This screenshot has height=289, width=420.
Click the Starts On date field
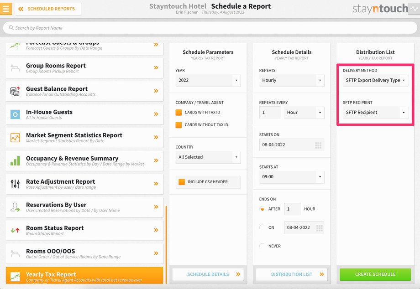(292, 145)
